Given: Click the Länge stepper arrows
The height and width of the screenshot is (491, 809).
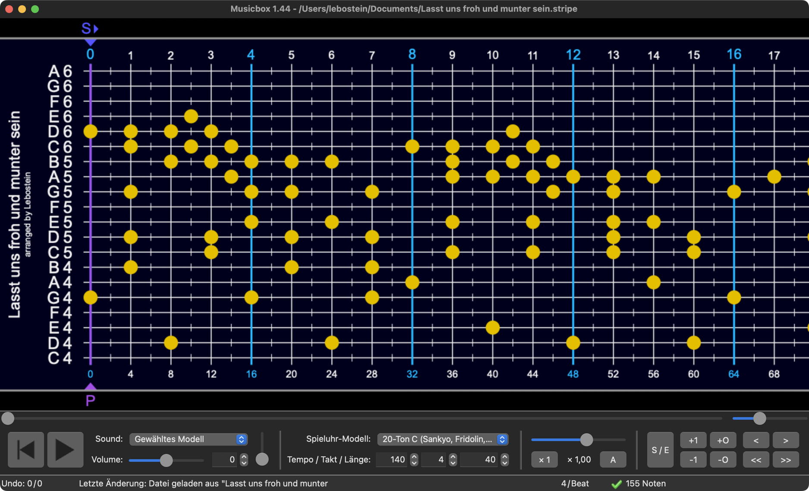Looking at the screenshot, I should click(x=504, y=459).
